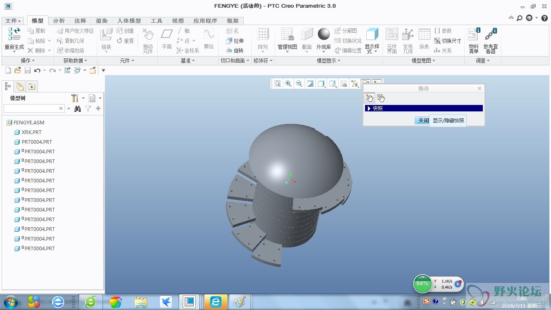Click the zoom in magnifier in graphics toolbar
551x310 pixels.
point(288,84)
